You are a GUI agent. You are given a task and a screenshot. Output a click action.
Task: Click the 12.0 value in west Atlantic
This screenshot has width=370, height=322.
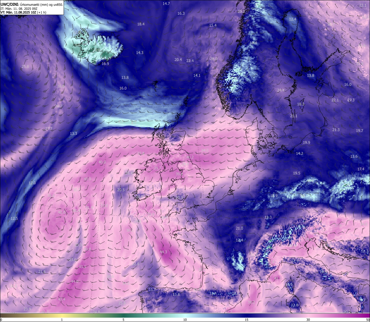pos(32,183)
